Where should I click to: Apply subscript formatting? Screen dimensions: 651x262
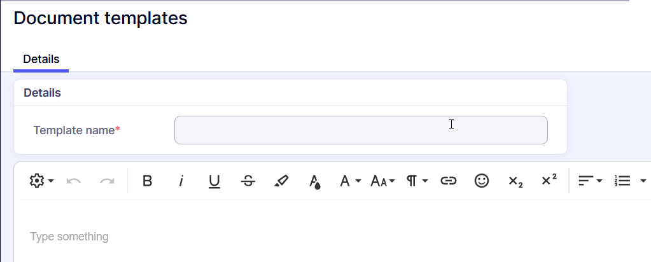(515, 181)
